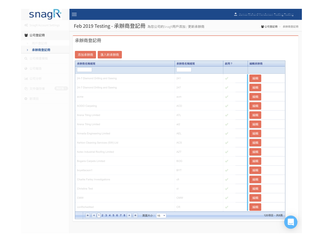Edit the CMW contractor row
The height and width of the screenshot is (242, 323).
coord(255,198)
